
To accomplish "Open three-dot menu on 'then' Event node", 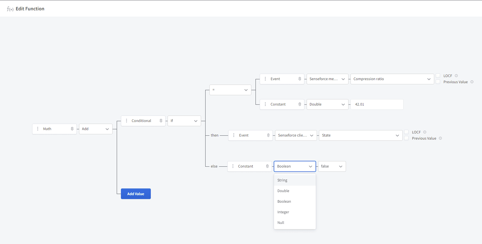I will (234, 135).
